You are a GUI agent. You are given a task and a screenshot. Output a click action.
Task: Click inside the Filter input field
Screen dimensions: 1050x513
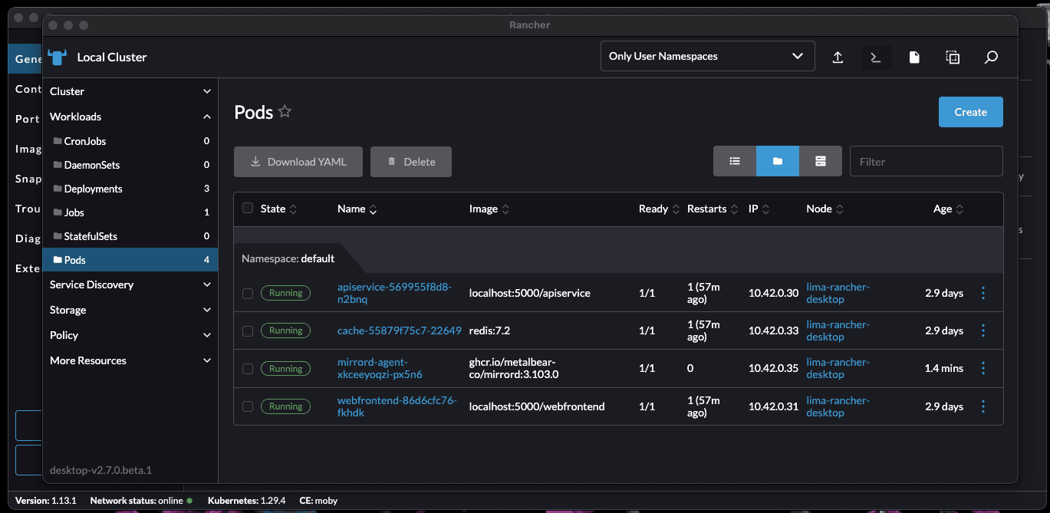point(926,161)
